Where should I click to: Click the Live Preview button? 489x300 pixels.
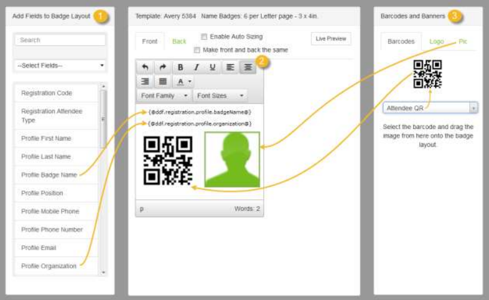point(331,39)
